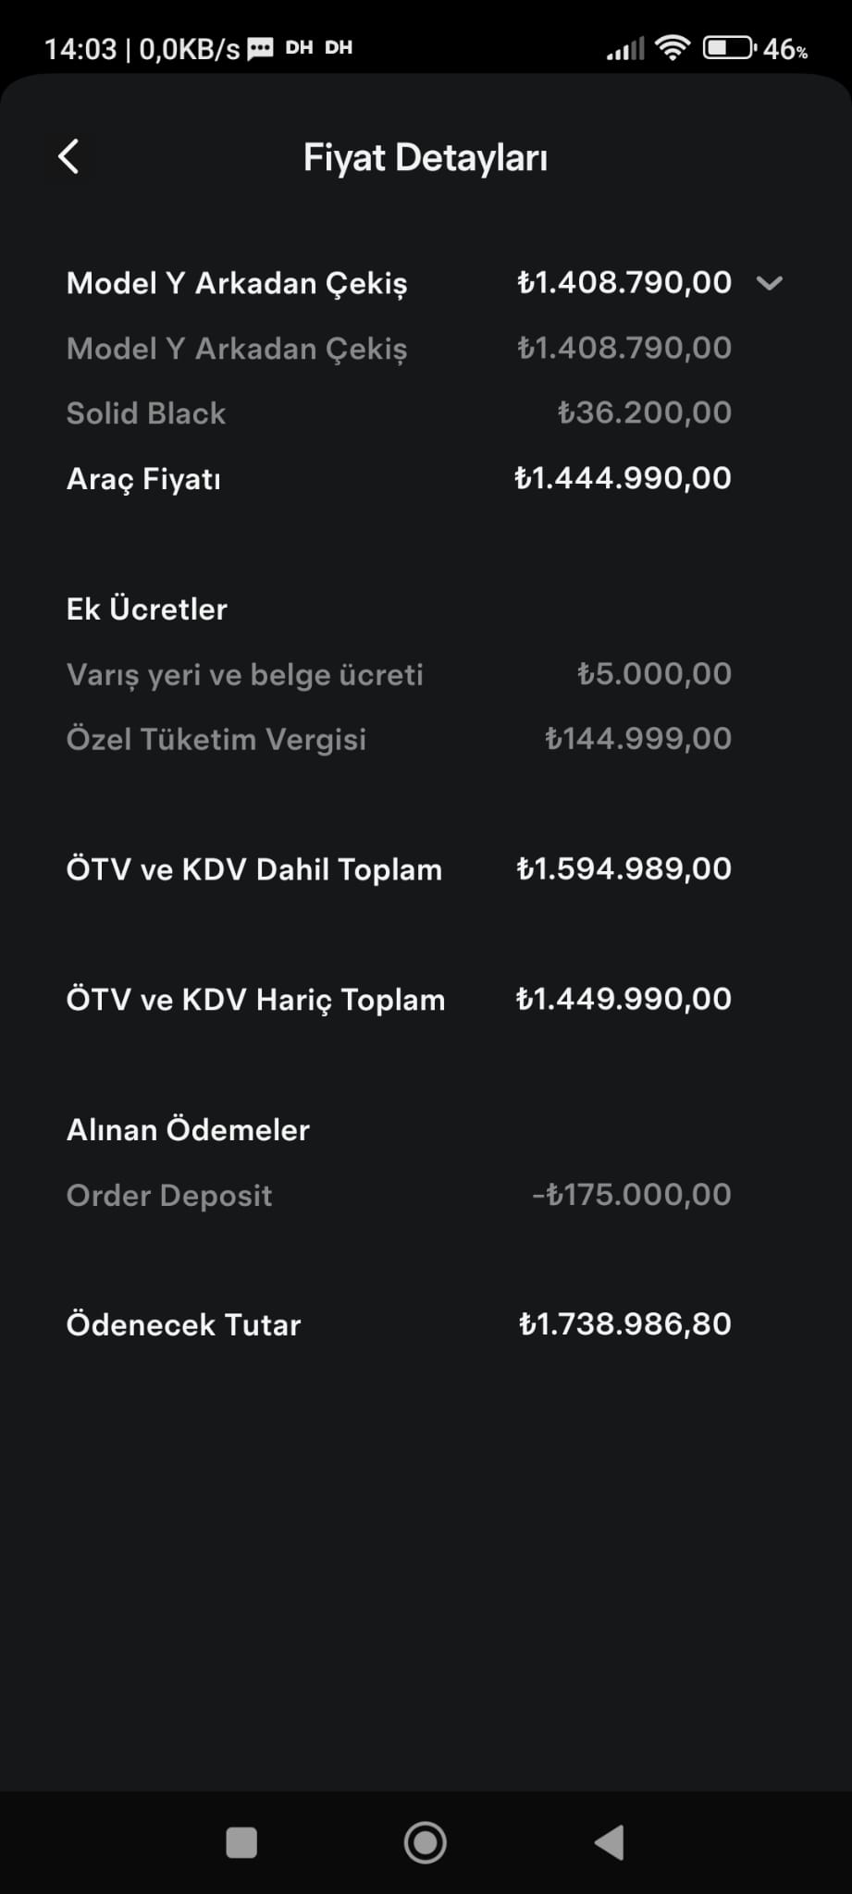Image resolution: width=852 pixels, height=1894 pixels.
Task: Tap the cellular signal strength icon
Action: pyautogui.click(x=624, y=48)
